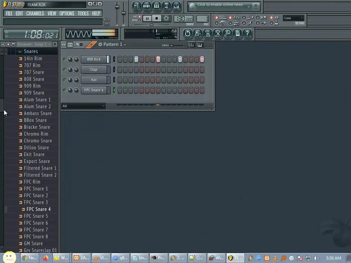Screen dimensions: 351x263
Task: Toggle recording countdown 3 2 1 LED
Action: pos(230,17)
